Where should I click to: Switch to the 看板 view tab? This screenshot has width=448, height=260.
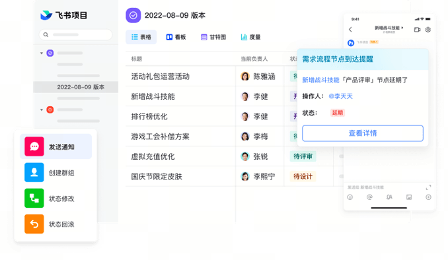click(x=176, y=37)
